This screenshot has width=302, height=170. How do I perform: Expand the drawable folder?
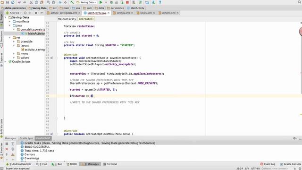(x=14, y=42)
